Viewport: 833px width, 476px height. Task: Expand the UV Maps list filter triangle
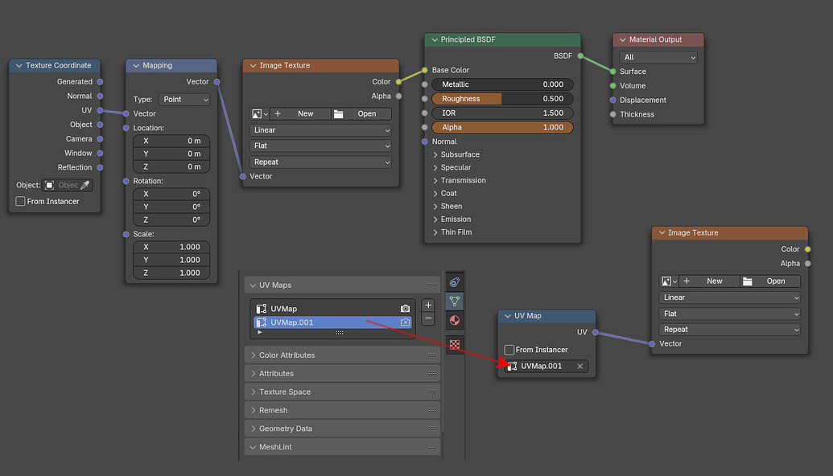tap(259, 332)
